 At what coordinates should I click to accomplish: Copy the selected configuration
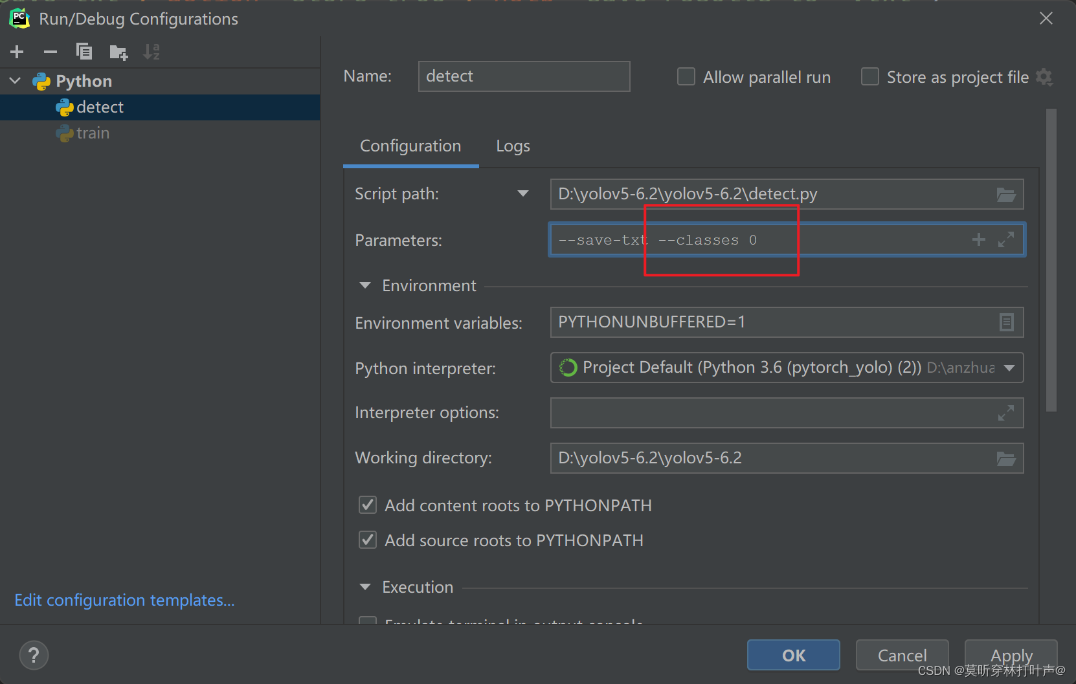tap(84, 52)
